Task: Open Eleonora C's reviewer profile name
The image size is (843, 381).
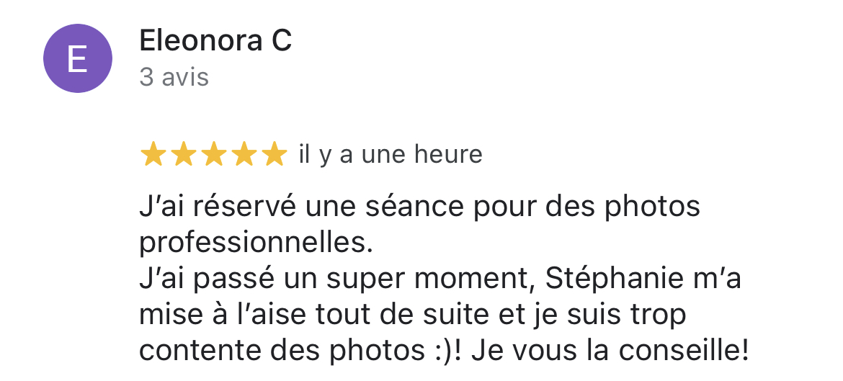Action: tap(215, 41)
